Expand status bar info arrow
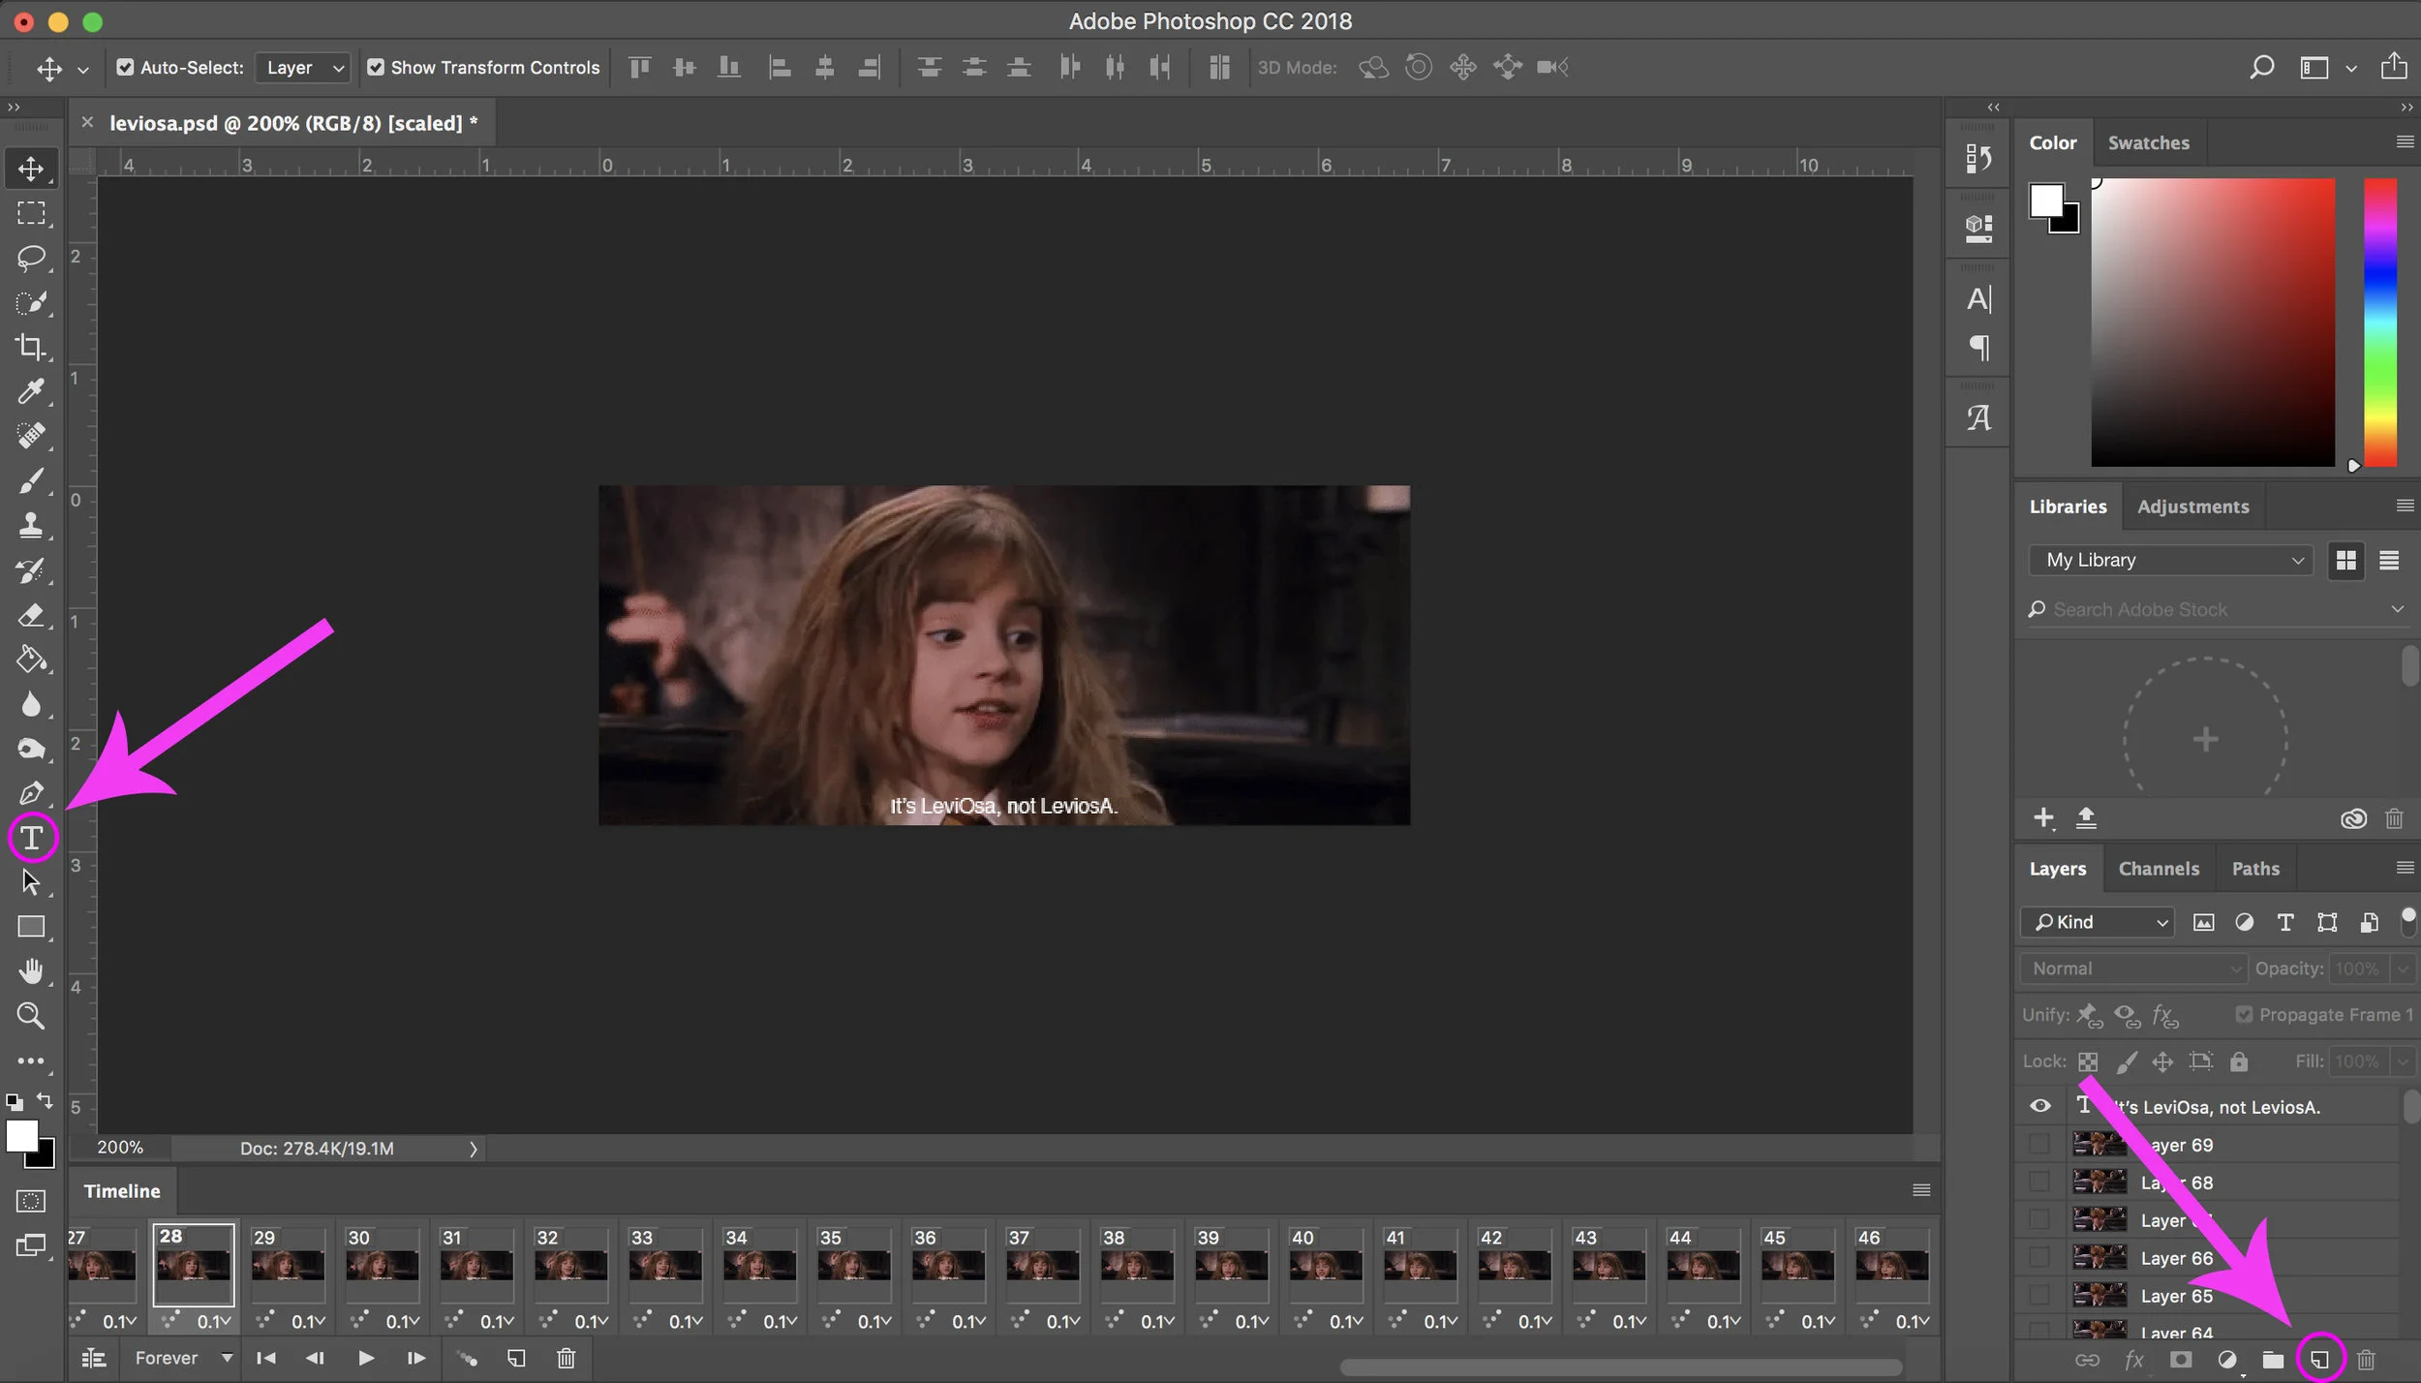Image resolution: width=2421 pixels, height=1383 pixels. coord(473,1149)
